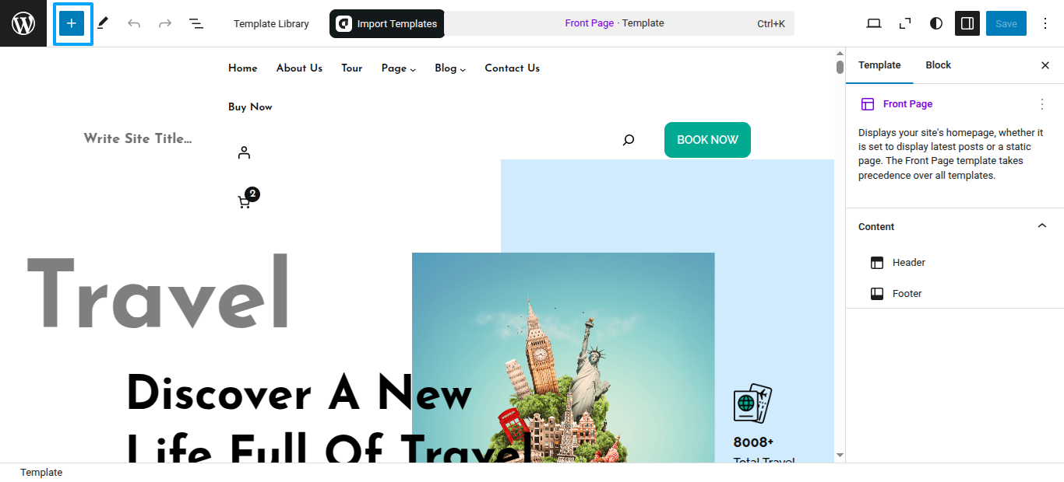Click the editor canvas vertical scrollbar thumb
This screenshot has width=1064, height=482.
840,67
